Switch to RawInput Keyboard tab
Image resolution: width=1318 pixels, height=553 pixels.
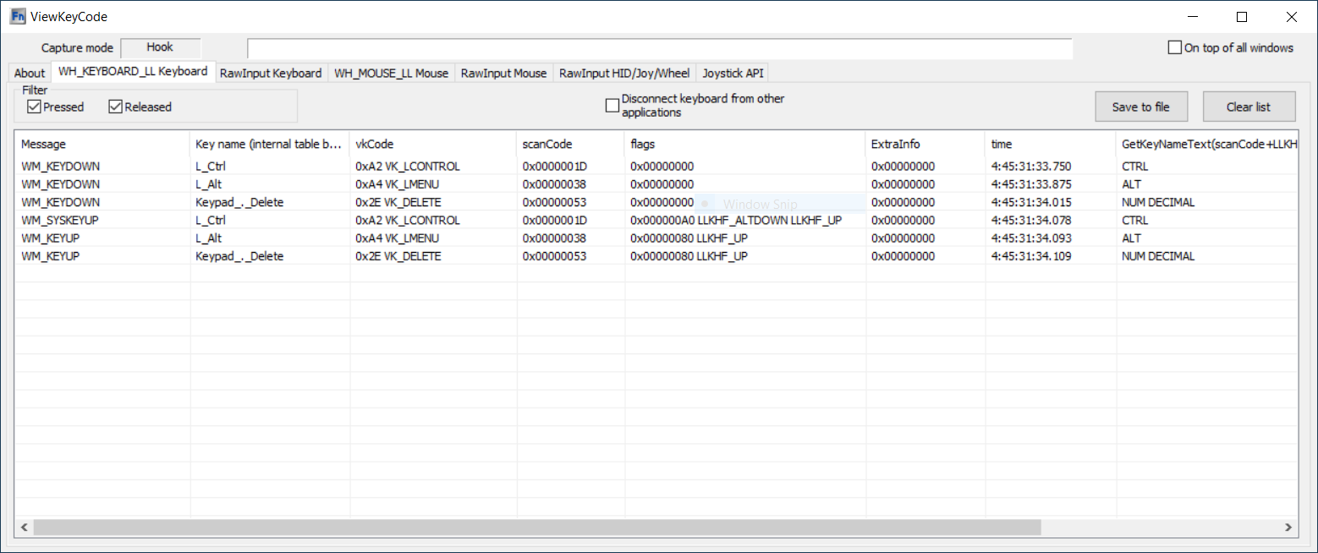pos(271,73)
